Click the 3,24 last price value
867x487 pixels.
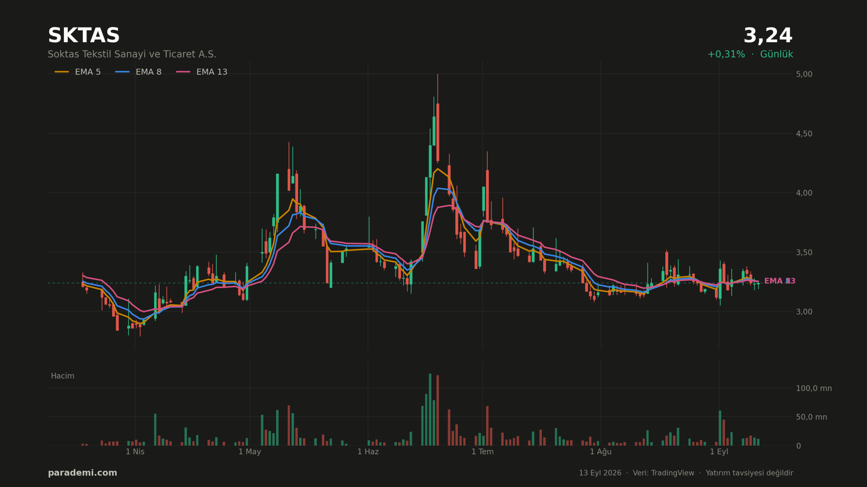(x=768, y=36)
